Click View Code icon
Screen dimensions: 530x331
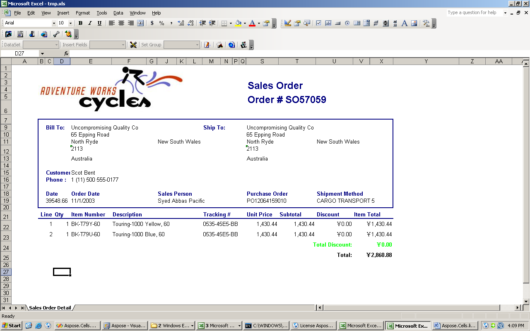(307, 23)
